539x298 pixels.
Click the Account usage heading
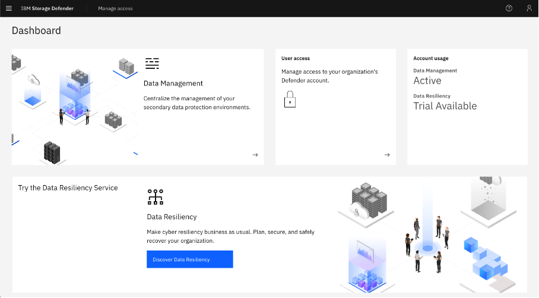point(431,58)
